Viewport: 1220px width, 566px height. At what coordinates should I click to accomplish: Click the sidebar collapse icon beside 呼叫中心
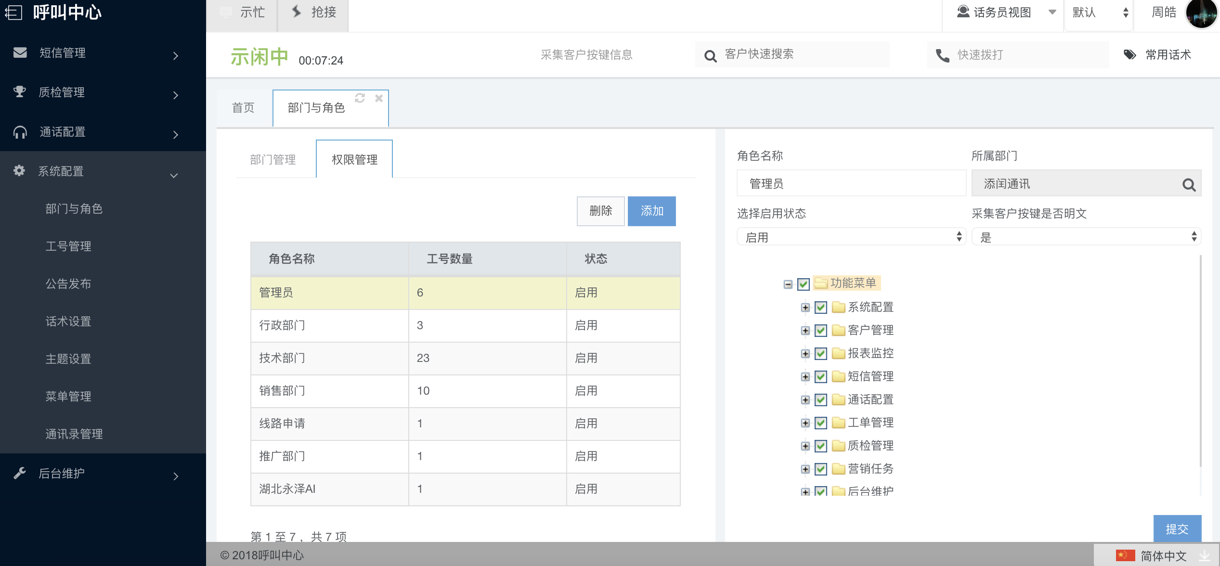[13, 12]
